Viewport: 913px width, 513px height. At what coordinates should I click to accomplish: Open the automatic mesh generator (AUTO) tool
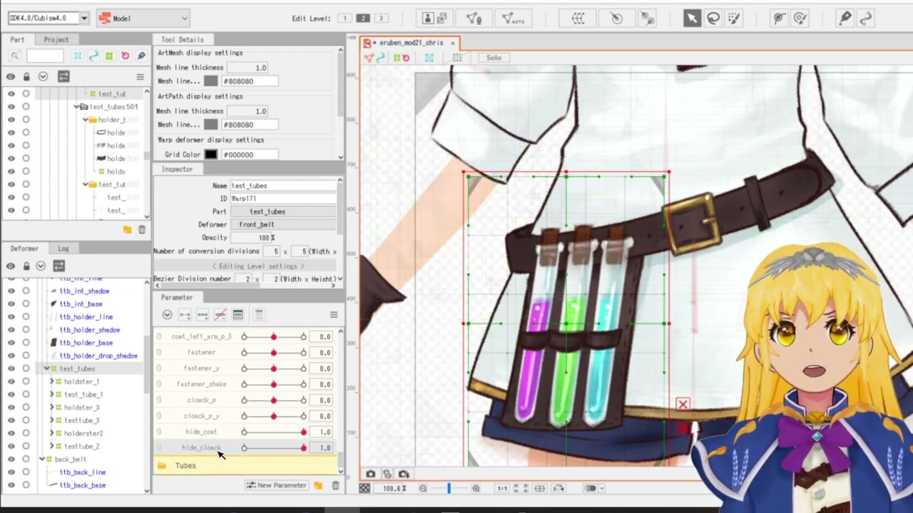tap(512, 19)
